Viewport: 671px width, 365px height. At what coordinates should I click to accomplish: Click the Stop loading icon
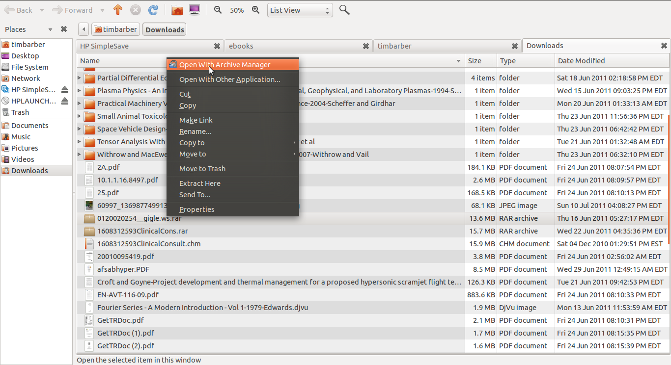[x=136, y=10]
